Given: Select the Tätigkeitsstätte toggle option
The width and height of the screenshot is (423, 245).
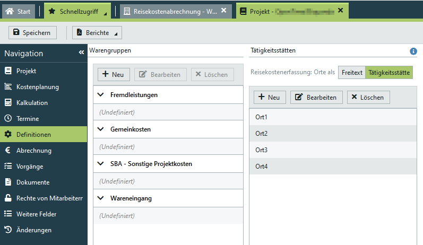Looking at the screenshot, I should pyautogui.click(x=389, y=73).
